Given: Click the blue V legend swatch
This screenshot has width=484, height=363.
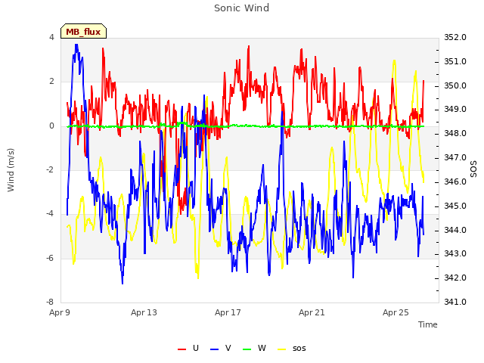Looking at the screenshot, I should [x=214, y=349].
